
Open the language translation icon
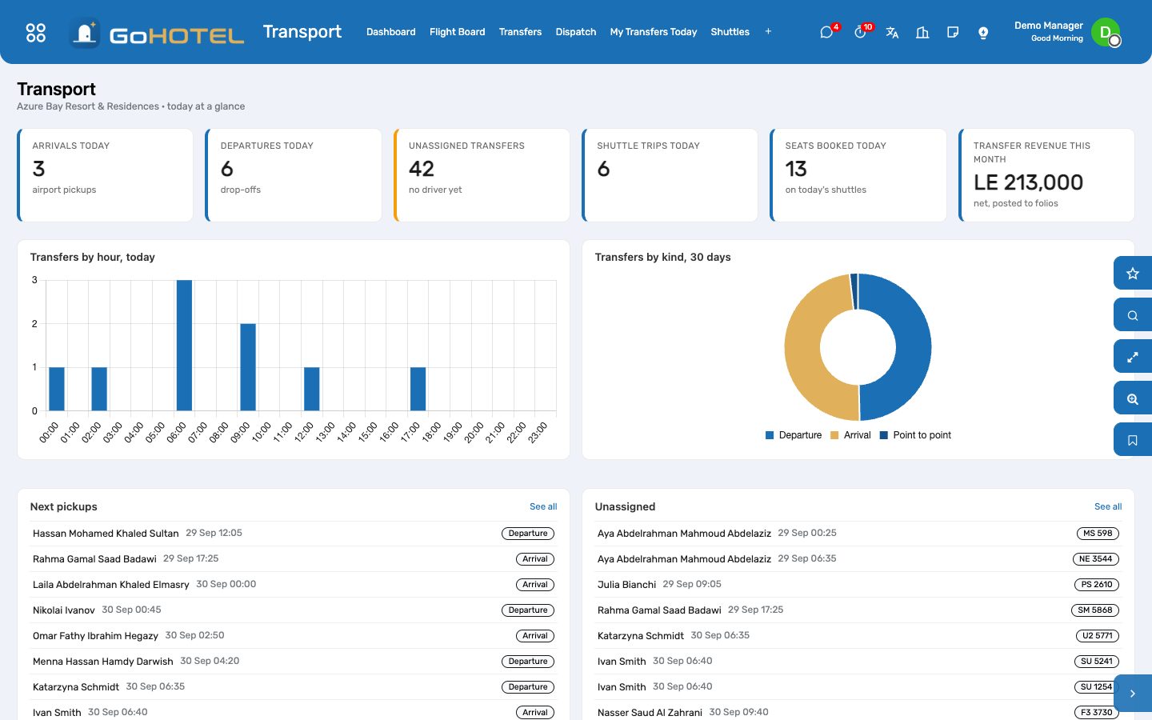[x=892, y=32]
